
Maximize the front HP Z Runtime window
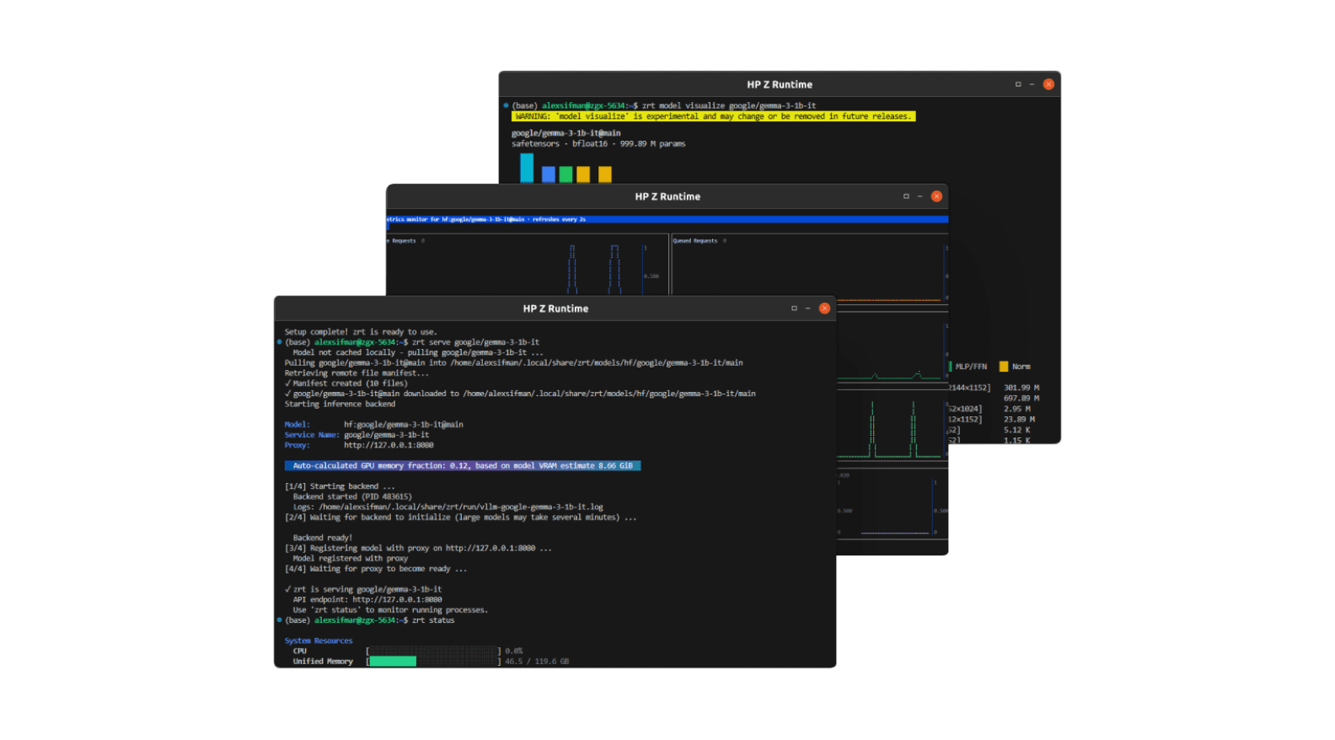(x=794, y=308)
